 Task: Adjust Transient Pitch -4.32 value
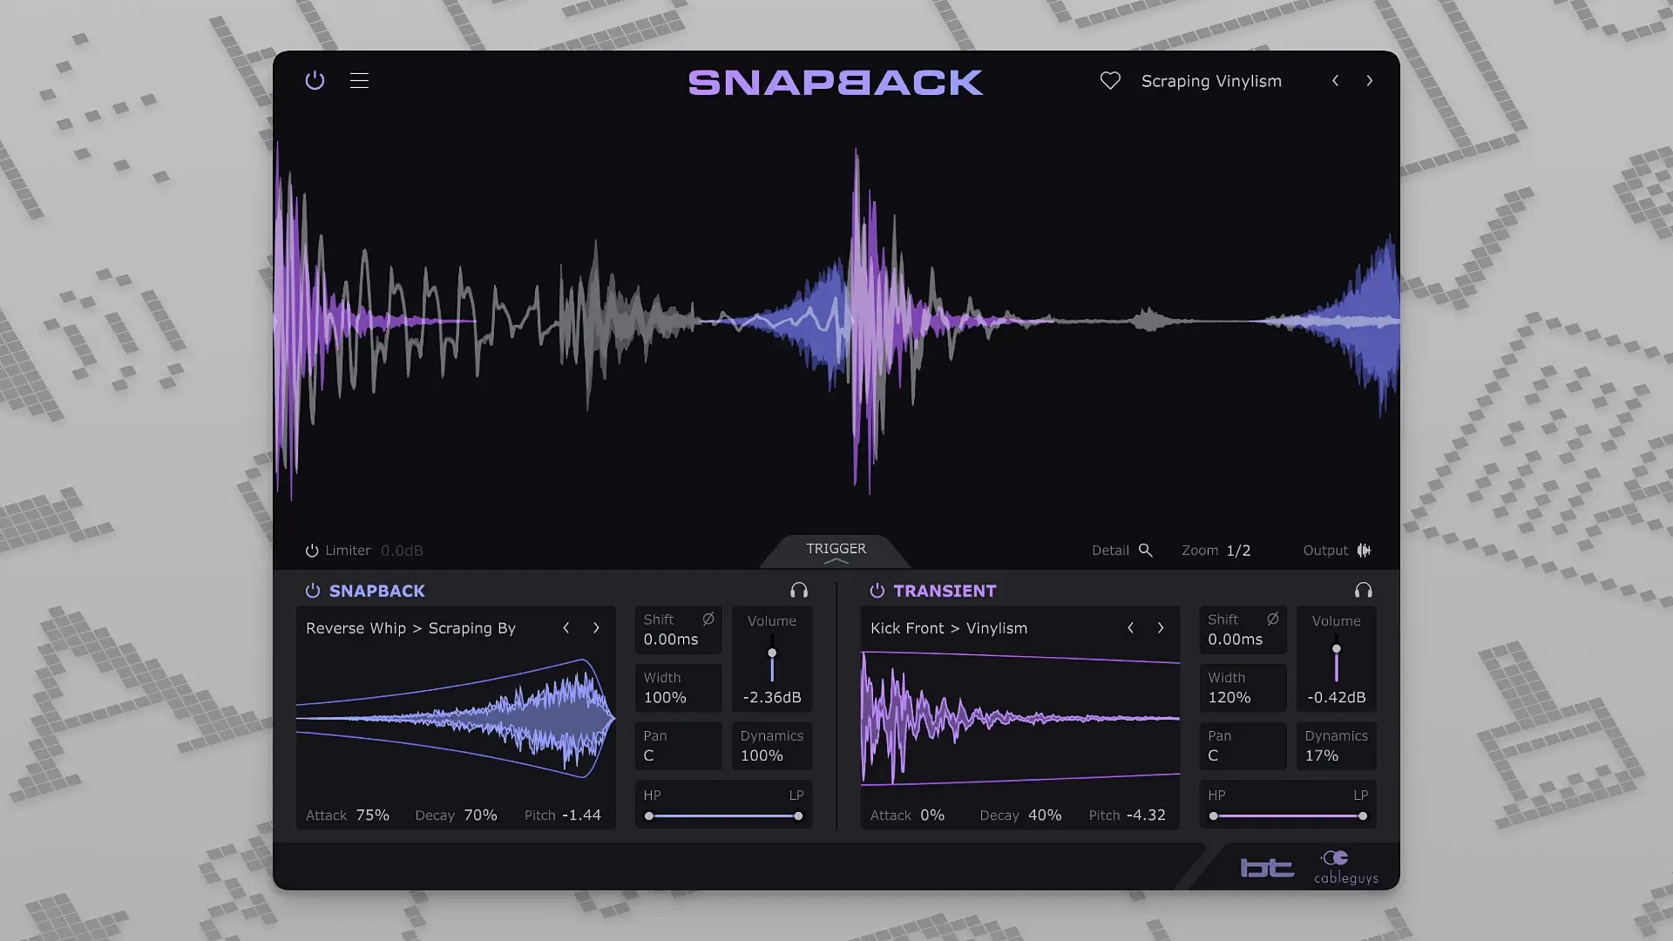tap(1146, 816)
